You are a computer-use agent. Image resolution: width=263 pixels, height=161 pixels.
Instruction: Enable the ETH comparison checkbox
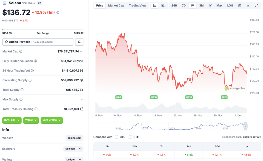(x=130, y=137)
